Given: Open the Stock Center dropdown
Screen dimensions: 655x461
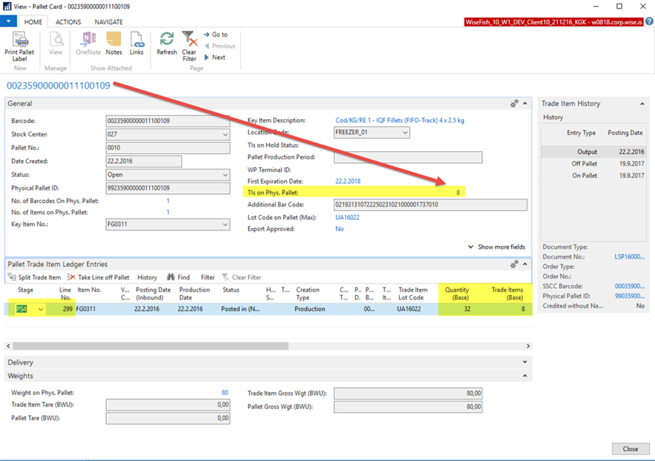Looking at the screenshot, I should click(x=225, y=134).
